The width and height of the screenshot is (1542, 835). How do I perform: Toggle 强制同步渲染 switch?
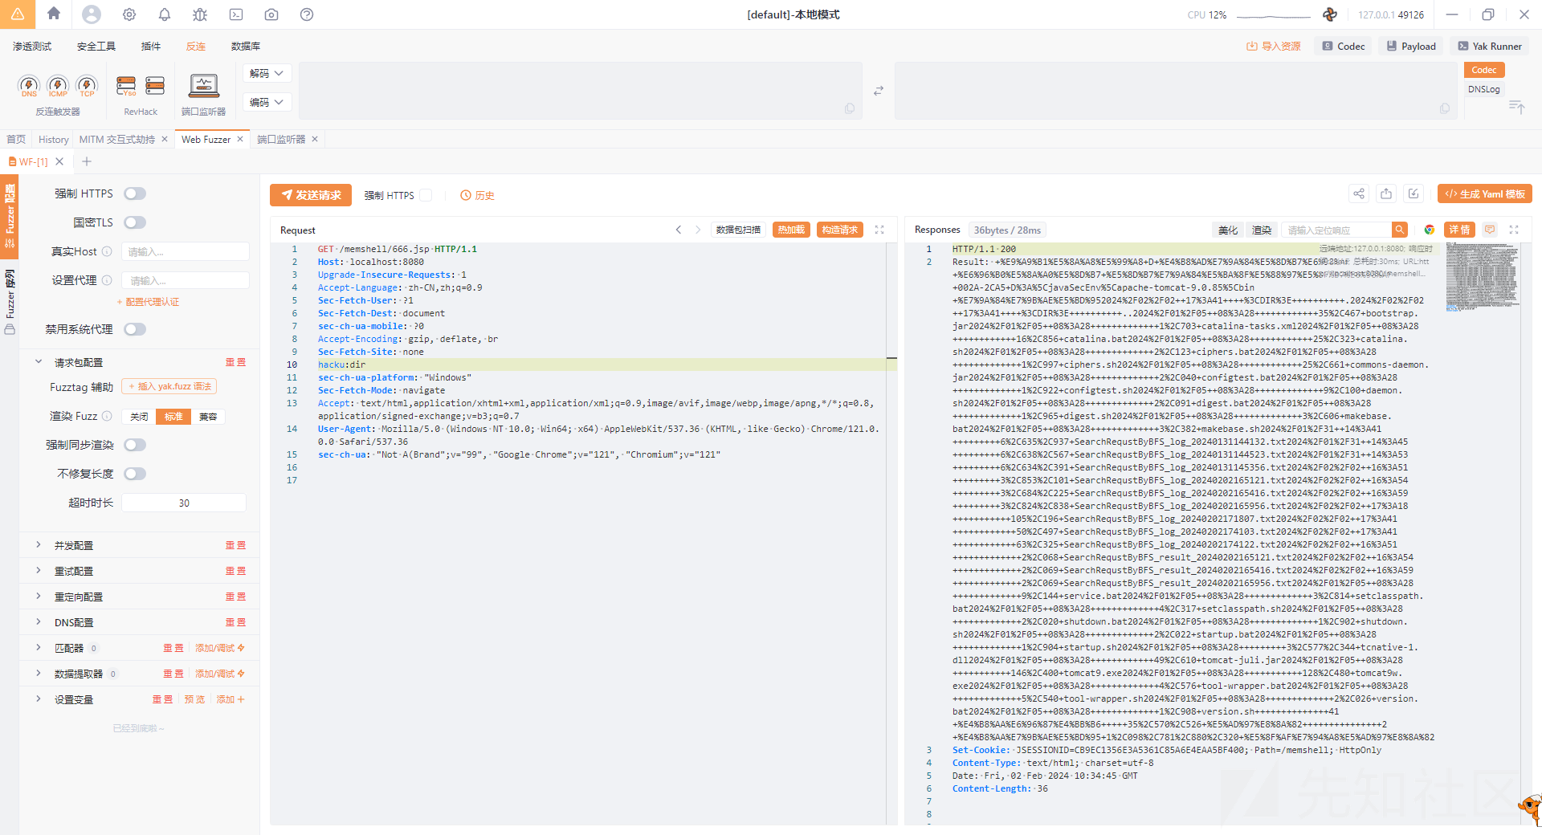(x=135, y=445)
